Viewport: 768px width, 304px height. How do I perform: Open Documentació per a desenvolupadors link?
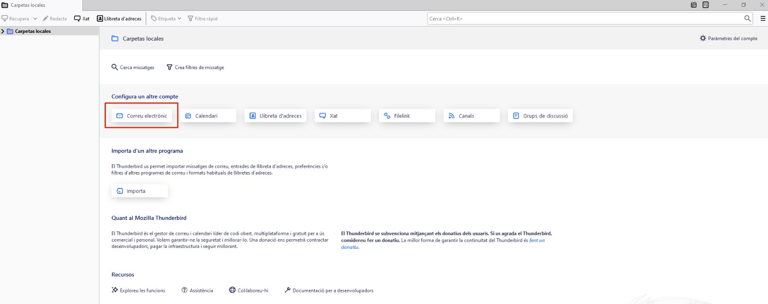pos(329,290)
